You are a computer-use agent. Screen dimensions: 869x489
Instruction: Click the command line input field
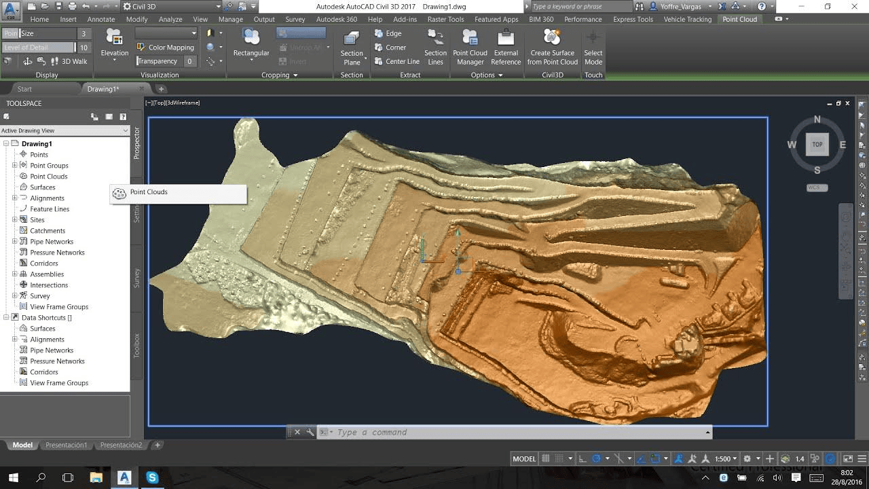[x=516, y=432]
